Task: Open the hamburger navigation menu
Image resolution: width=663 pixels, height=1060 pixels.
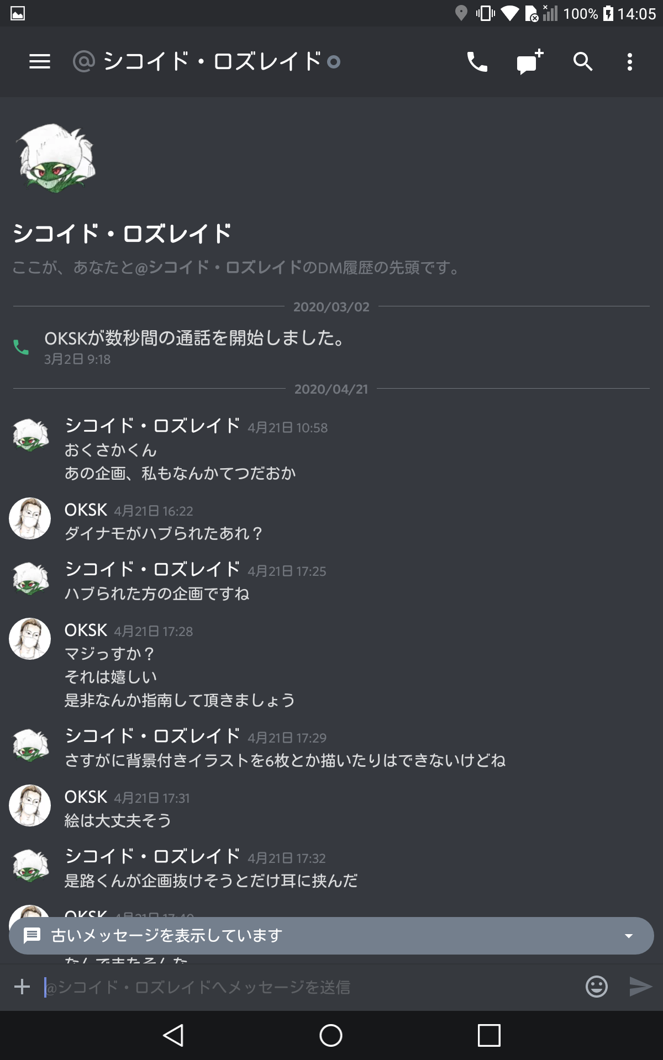Action: click(40, 61)
